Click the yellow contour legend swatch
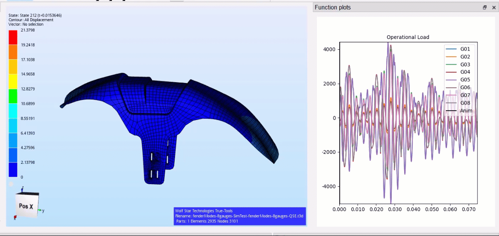Screen dimensions: 499x236 13,81
